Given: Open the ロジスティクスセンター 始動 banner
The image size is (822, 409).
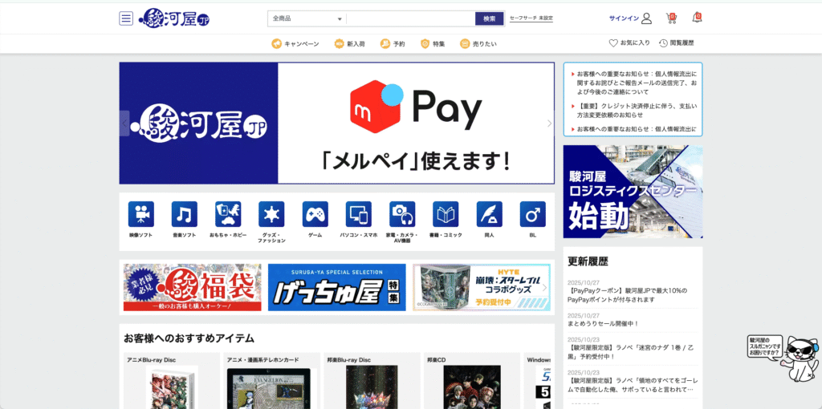Looking at the screenshot, I should [633, 192].
